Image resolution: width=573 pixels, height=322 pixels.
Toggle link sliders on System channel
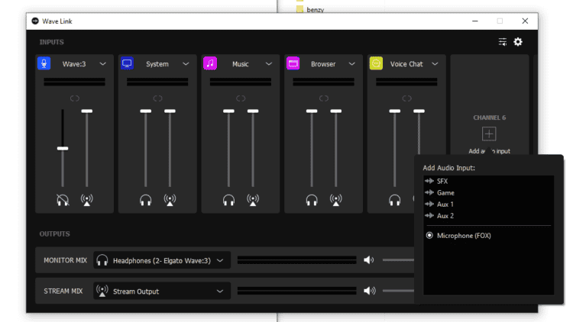pyautogui.click(x=157, y=98)
